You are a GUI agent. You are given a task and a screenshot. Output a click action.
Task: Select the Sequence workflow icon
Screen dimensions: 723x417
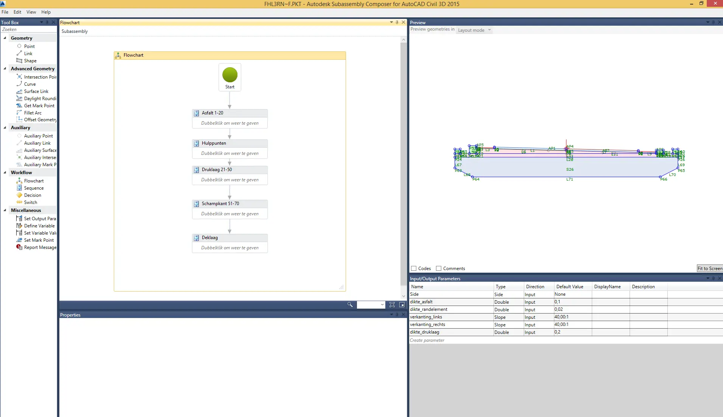tap(19, 188)
